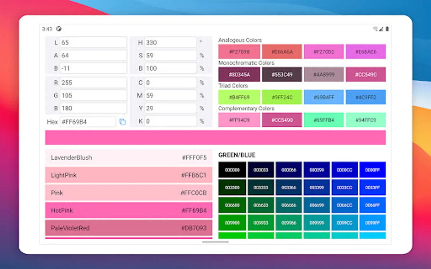Select monochromatic swatch #80345A
Screen dimensions: 431x269
(239, 74)
